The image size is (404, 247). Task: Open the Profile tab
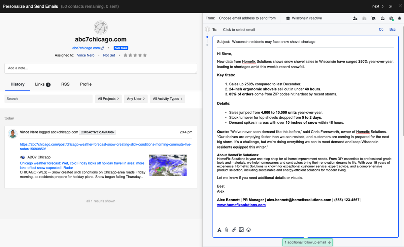coord(86,84)
